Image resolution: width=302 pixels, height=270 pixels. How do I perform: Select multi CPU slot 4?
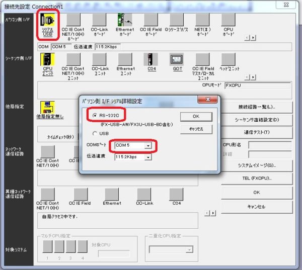coord(83,246)
